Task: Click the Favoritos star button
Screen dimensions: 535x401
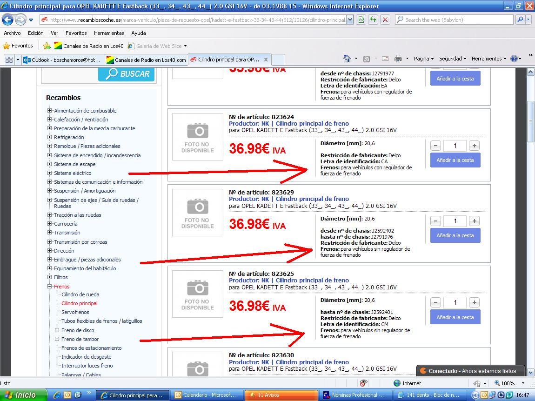Action: (18, 46)
